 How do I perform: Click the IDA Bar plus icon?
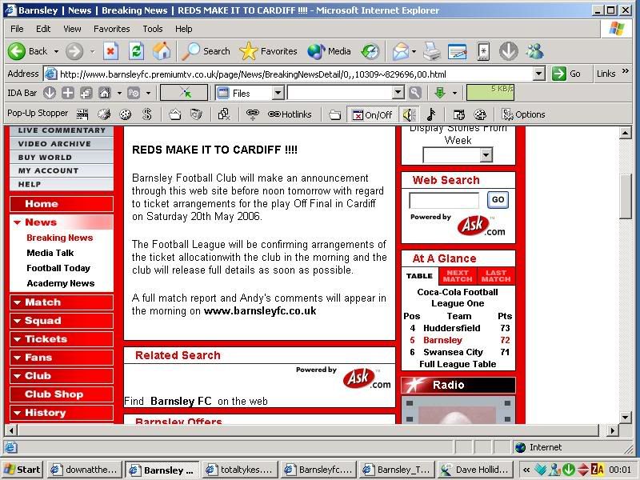point(68,93)
